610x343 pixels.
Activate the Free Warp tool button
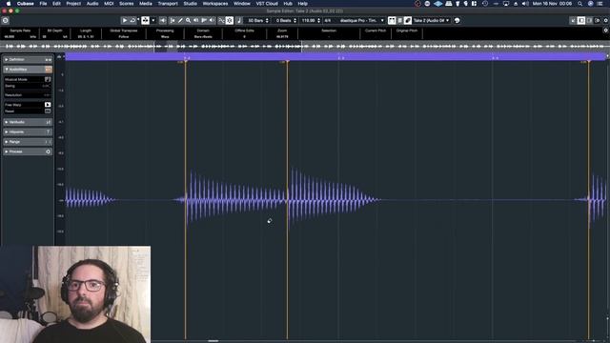[x=48, y=105]
